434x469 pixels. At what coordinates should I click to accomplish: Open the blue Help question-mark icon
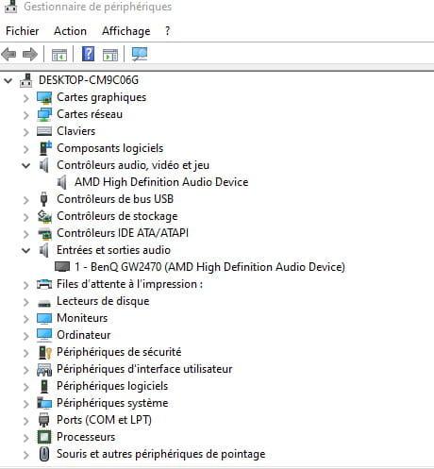(x=88, y=54)
